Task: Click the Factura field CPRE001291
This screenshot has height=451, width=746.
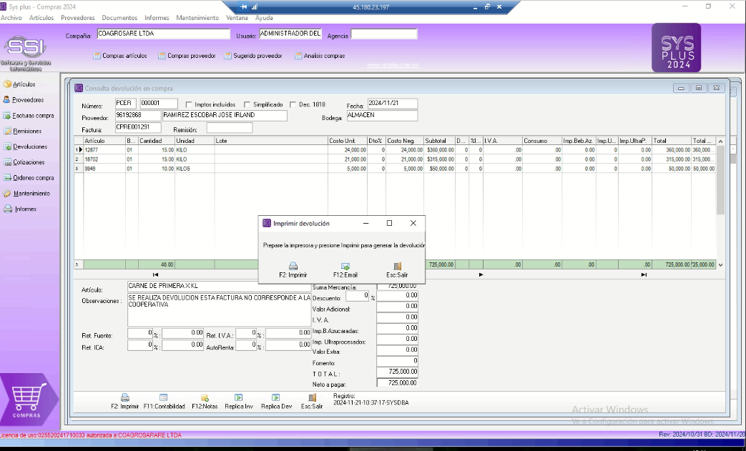Action: [138, 128]
